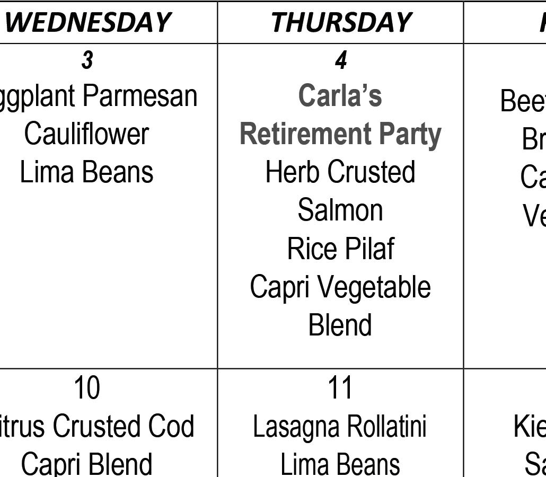546x477 pixels.
Task: Click the word Blend under Thursday 4
Action: coord(340,325)
